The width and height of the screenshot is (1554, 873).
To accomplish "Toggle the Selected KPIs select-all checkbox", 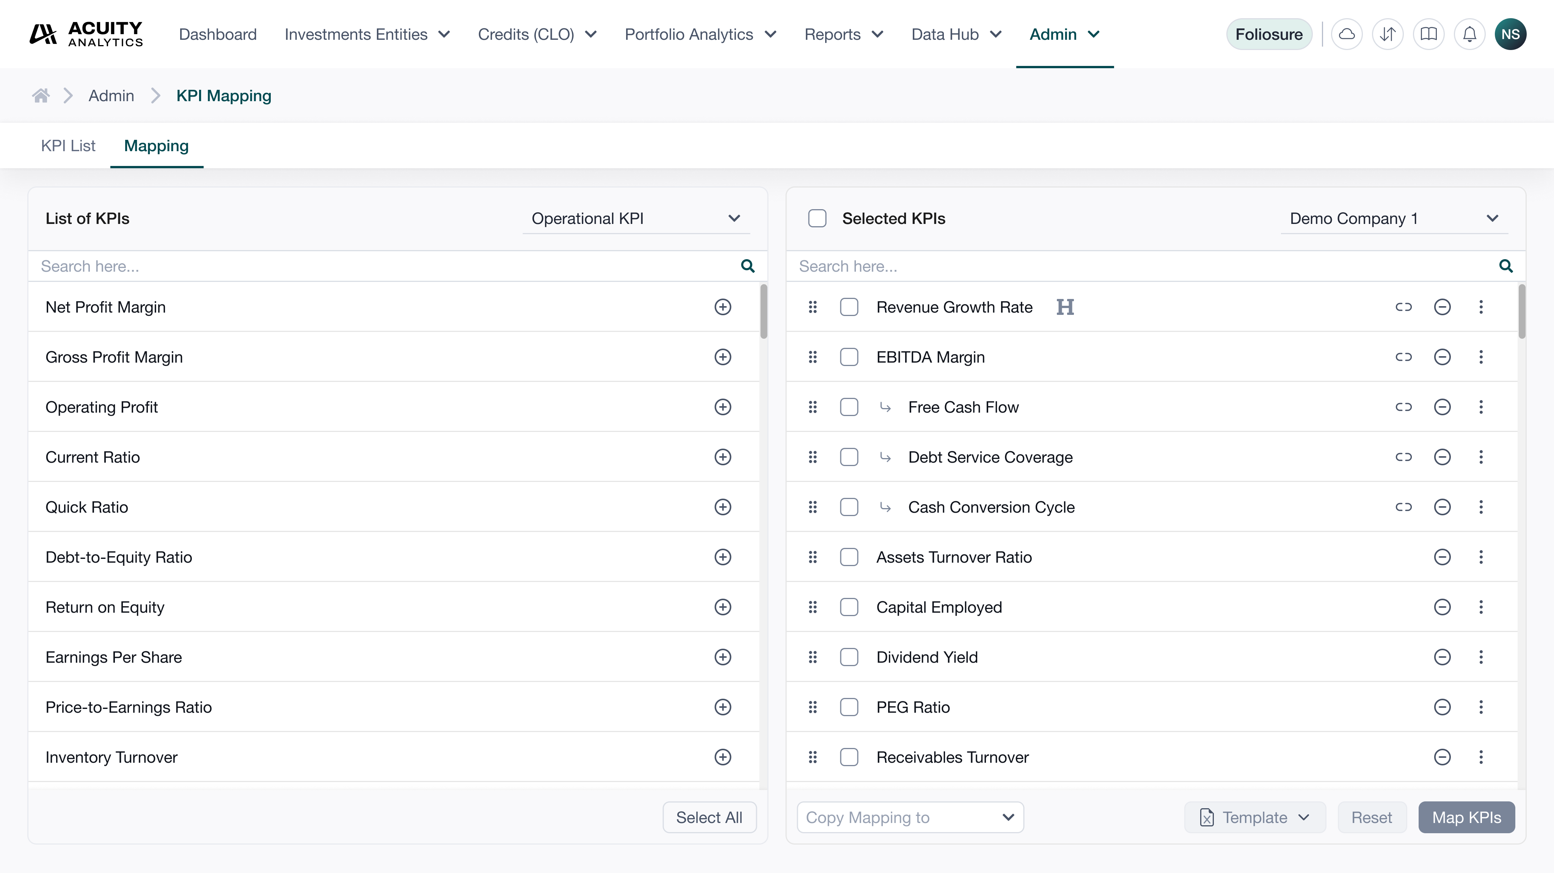I will click(x=817, y=218).
